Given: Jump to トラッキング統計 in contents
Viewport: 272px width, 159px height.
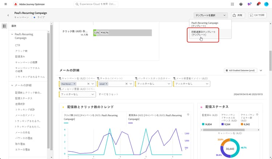Looking at the screenshot, I should [x=25, y=110].
